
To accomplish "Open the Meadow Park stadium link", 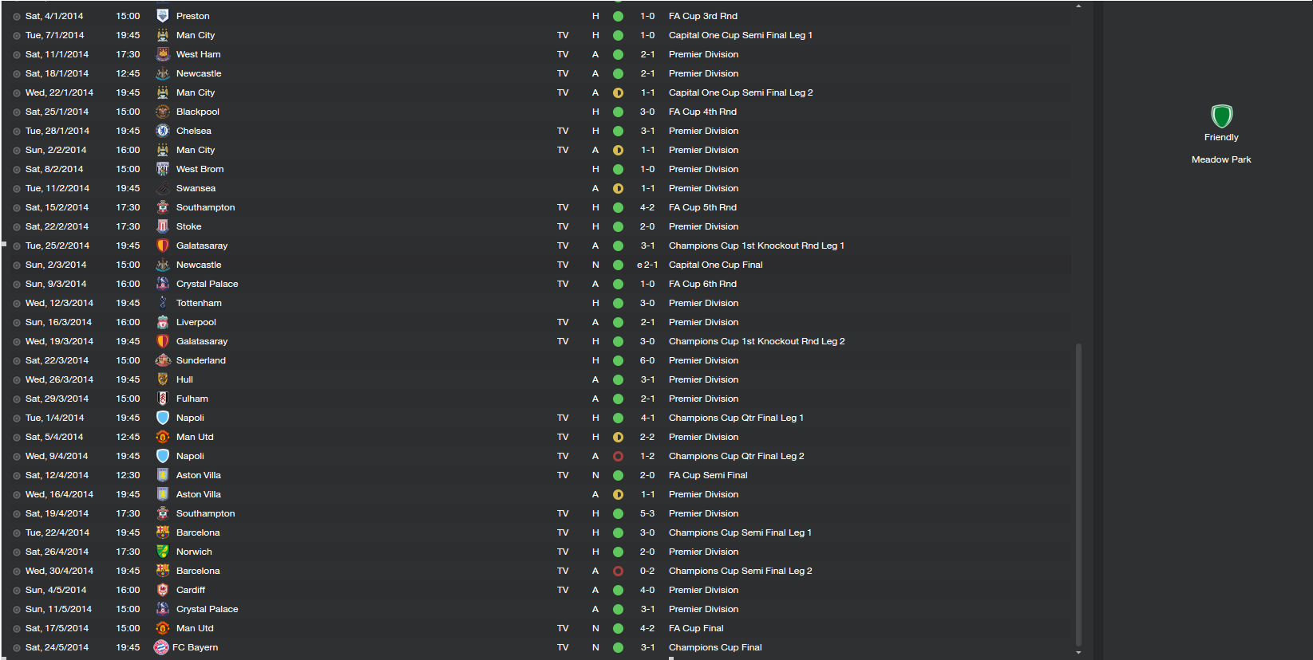I will point(1221,159).
